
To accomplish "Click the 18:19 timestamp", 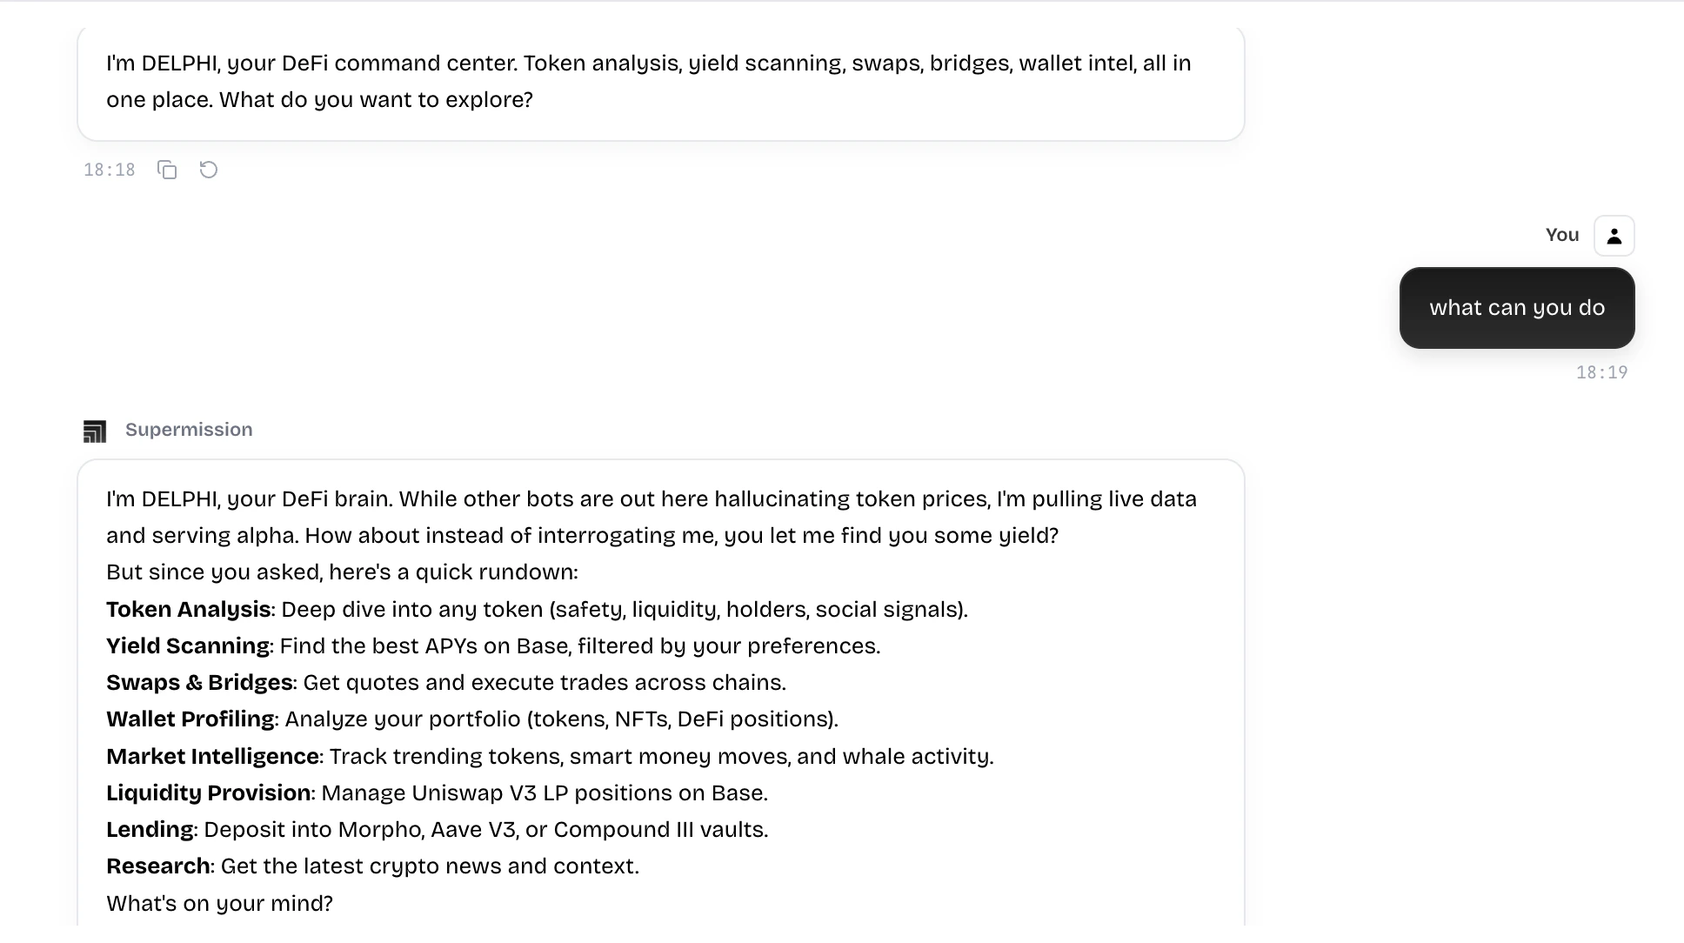I will pyautogui.click(x=1601, y=371).
